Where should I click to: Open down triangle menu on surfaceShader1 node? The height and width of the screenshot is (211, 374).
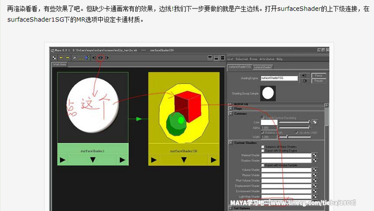click(93, 160)
